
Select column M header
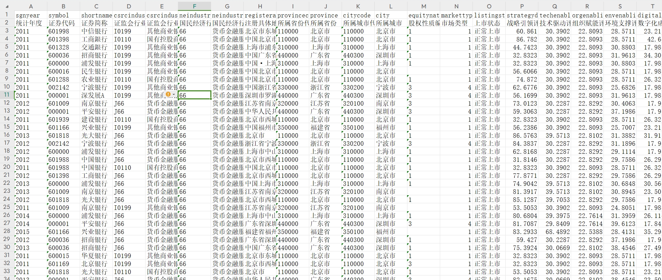tap(423, 6)
